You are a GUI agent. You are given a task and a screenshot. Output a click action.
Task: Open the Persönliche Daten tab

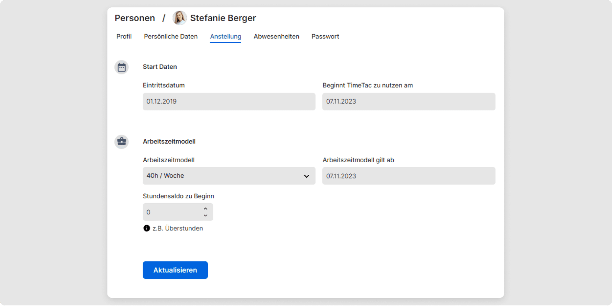(x=171, y=36)
